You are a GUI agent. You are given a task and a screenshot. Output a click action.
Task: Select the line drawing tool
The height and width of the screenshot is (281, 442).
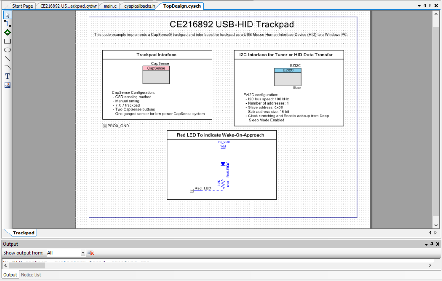coord(7,58)
